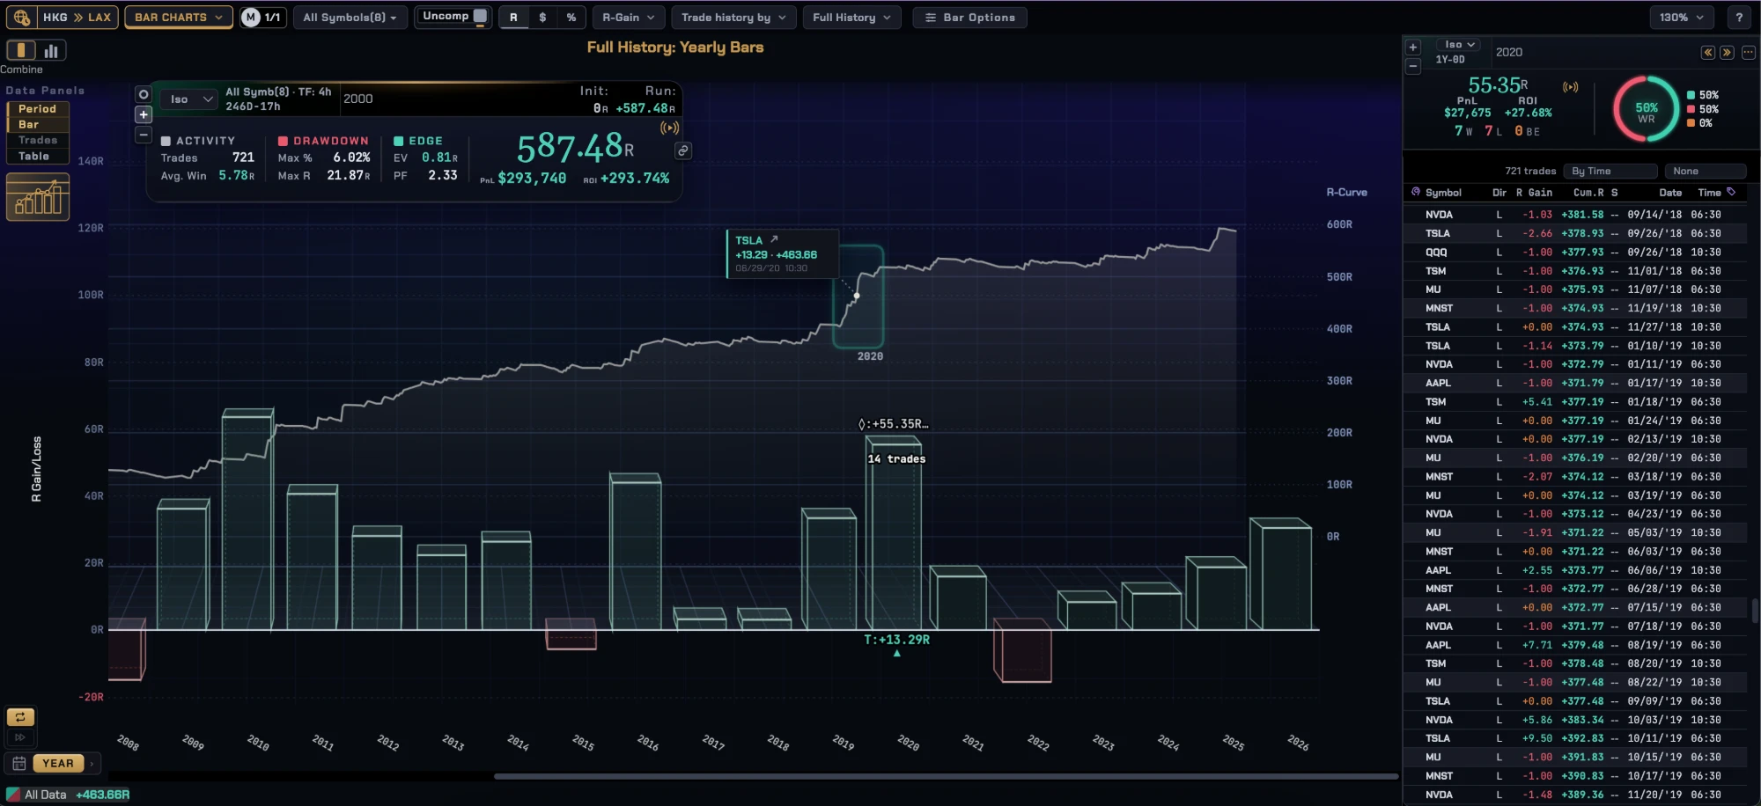Viewport: 1761px width, 806px height.
Task: Click the minus icon in the 2020 period panel
Action: [1413, 66]
